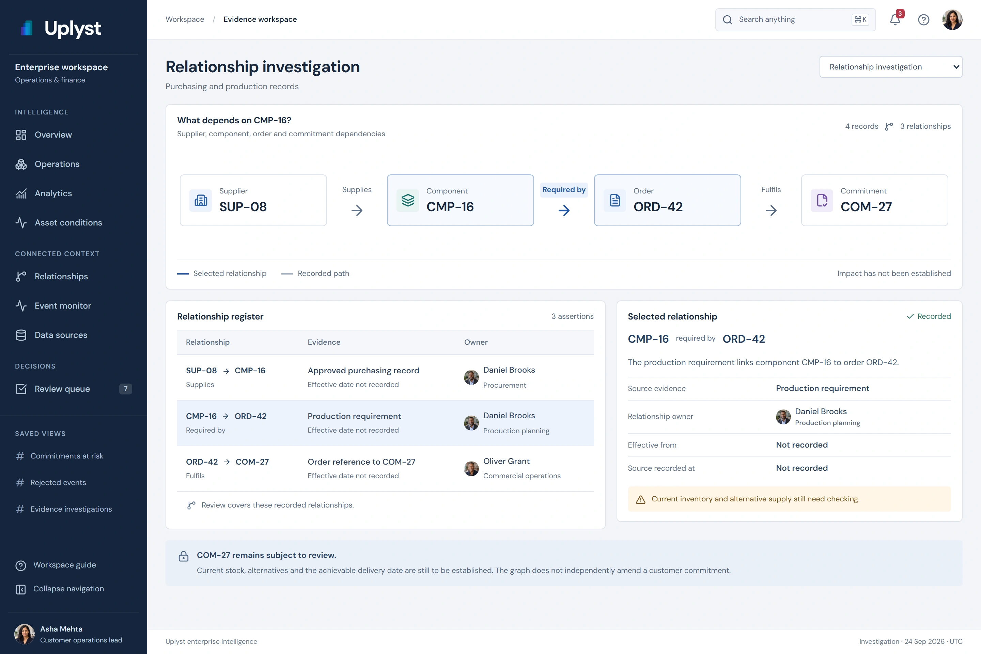Click the Relationships branch icon in sidebar
Image resolution: width=981 pixels, height=654 pixels.
pos(21,277)
